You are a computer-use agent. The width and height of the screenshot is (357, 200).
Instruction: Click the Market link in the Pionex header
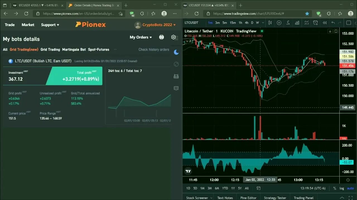pos(28,25)
